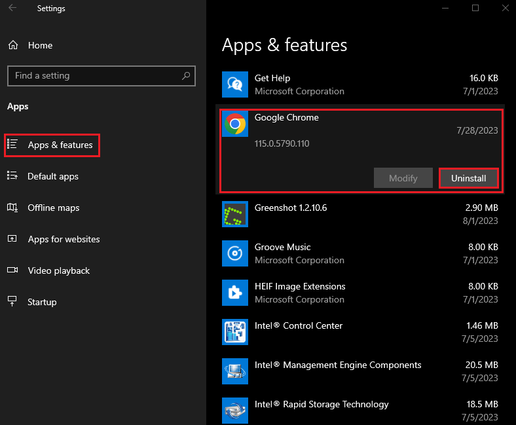516x425 pixels.
Task: Click the Apps & features page heading
Action: [285, 45]
